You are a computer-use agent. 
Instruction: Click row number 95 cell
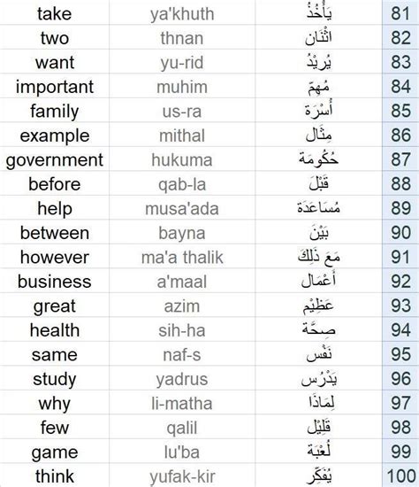click(400, 353)
